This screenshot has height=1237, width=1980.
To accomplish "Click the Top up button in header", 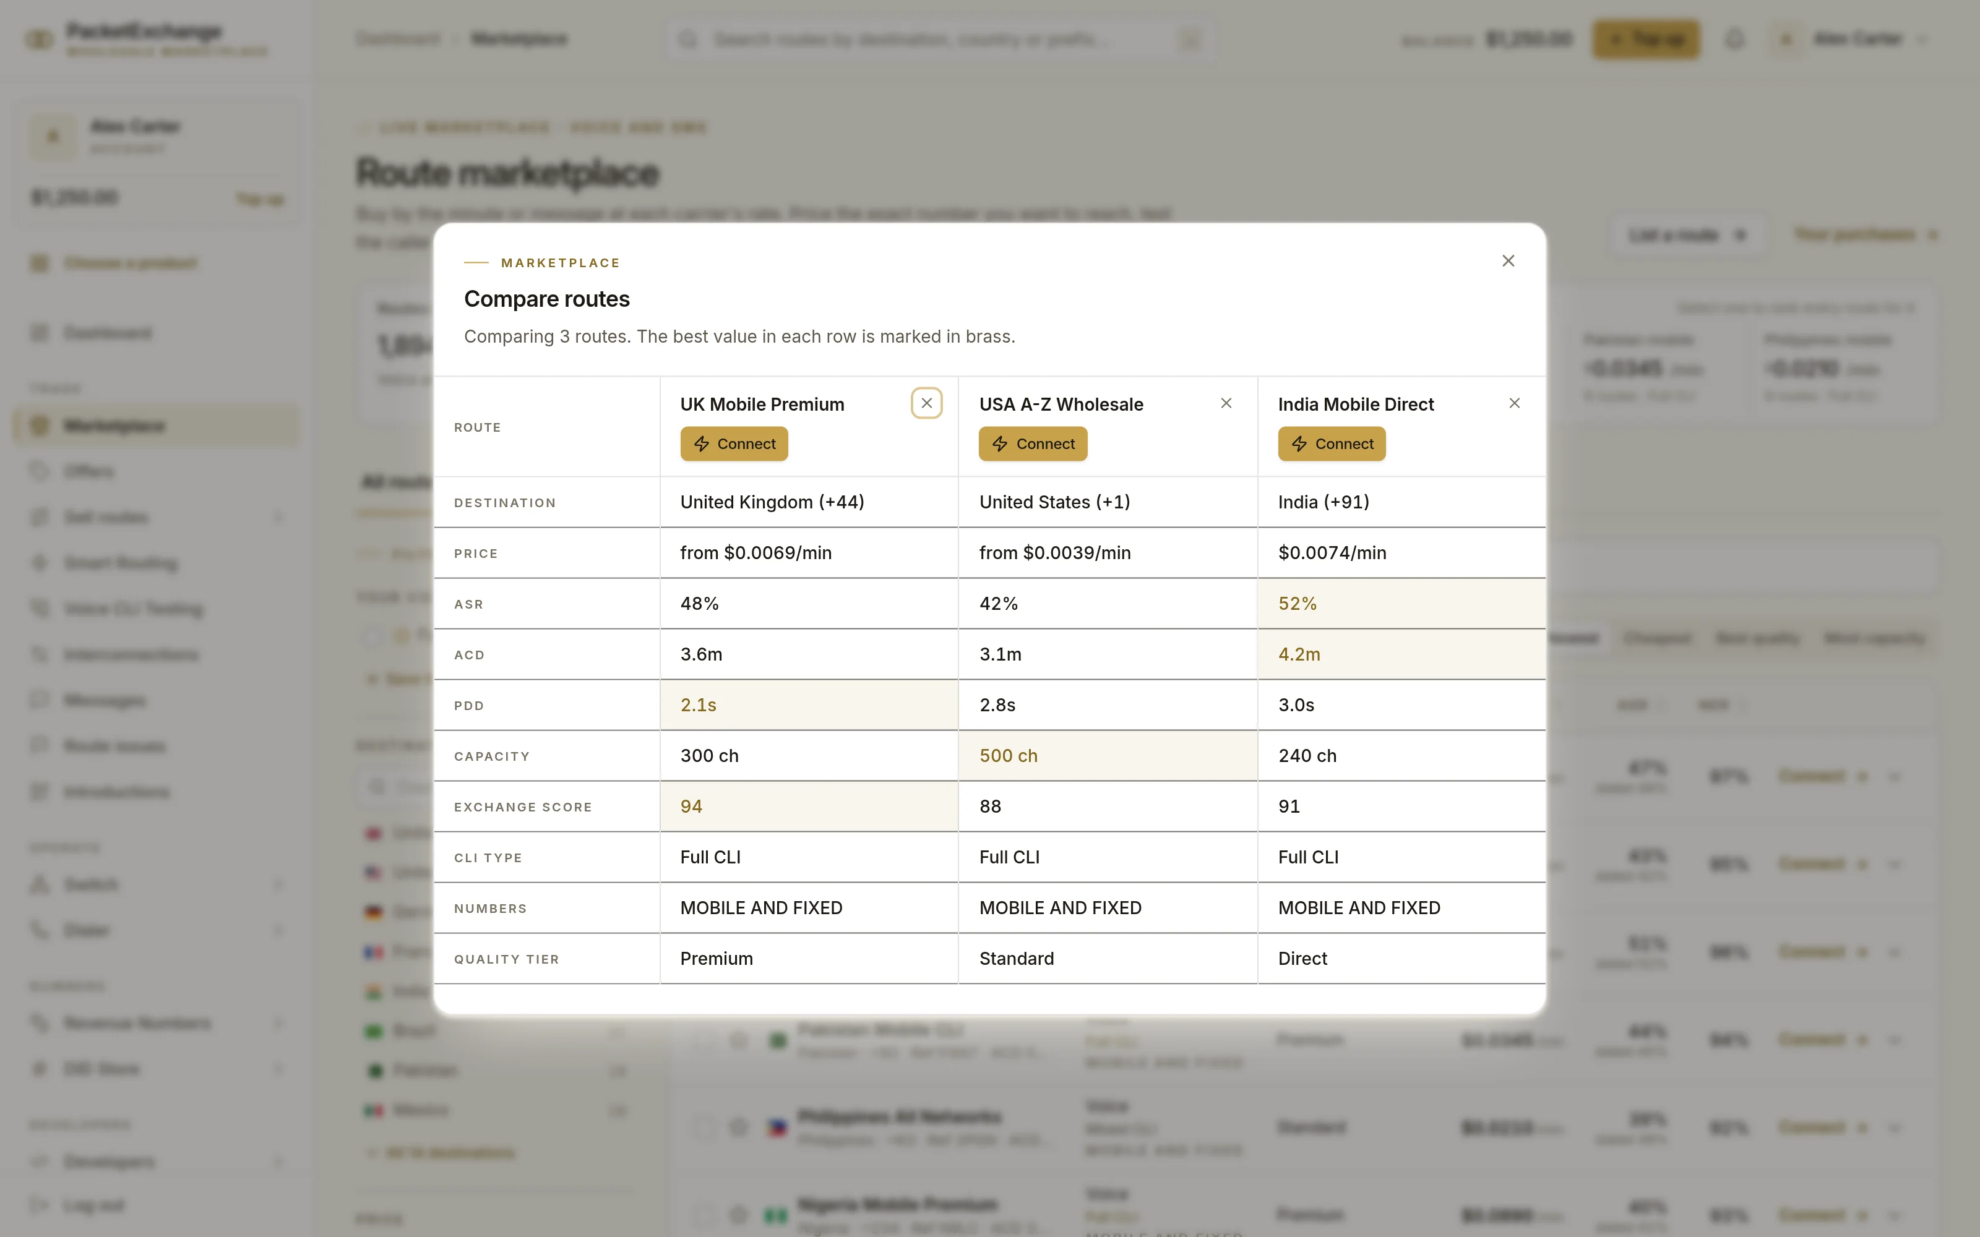I will click(x=1645, y=39).
